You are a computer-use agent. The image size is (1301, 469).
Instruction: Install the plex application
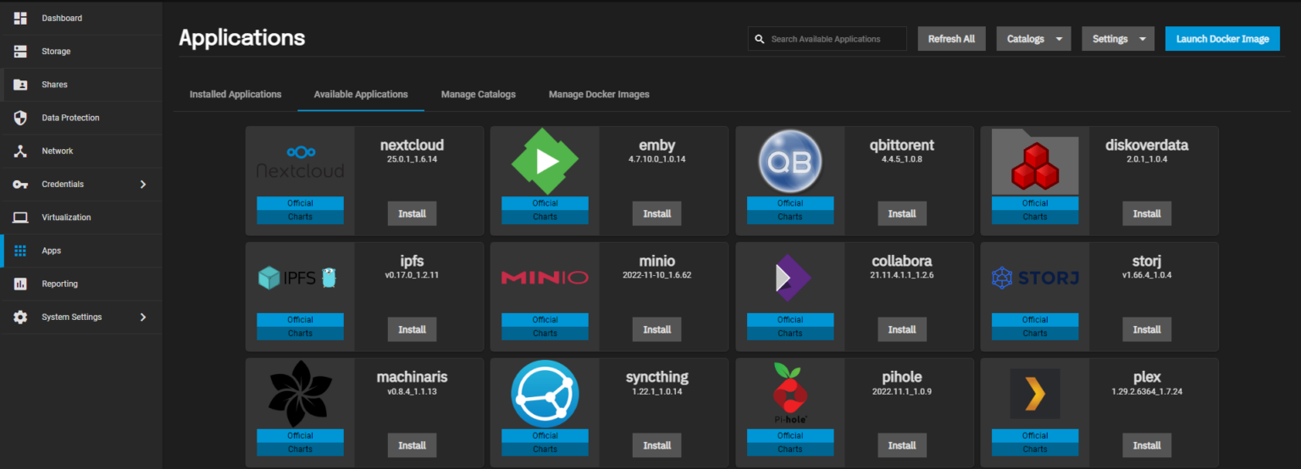[1147, 445]
